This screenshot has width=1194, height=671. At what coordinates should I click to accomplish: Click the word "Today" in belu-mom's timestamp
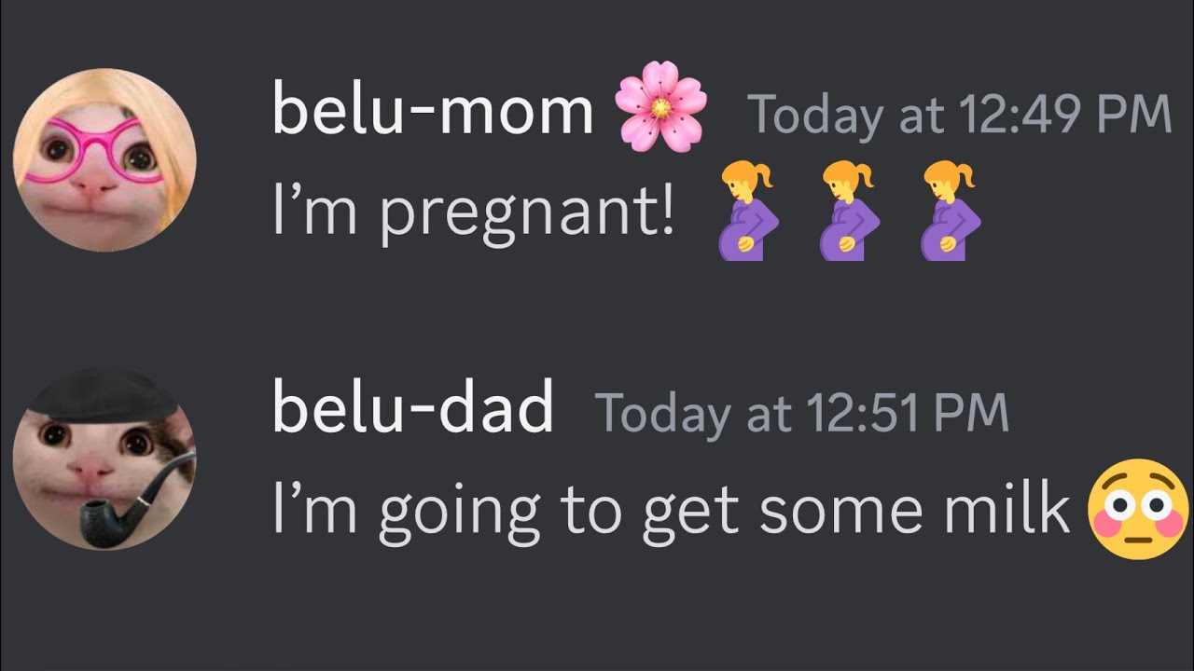pos(815,114)
